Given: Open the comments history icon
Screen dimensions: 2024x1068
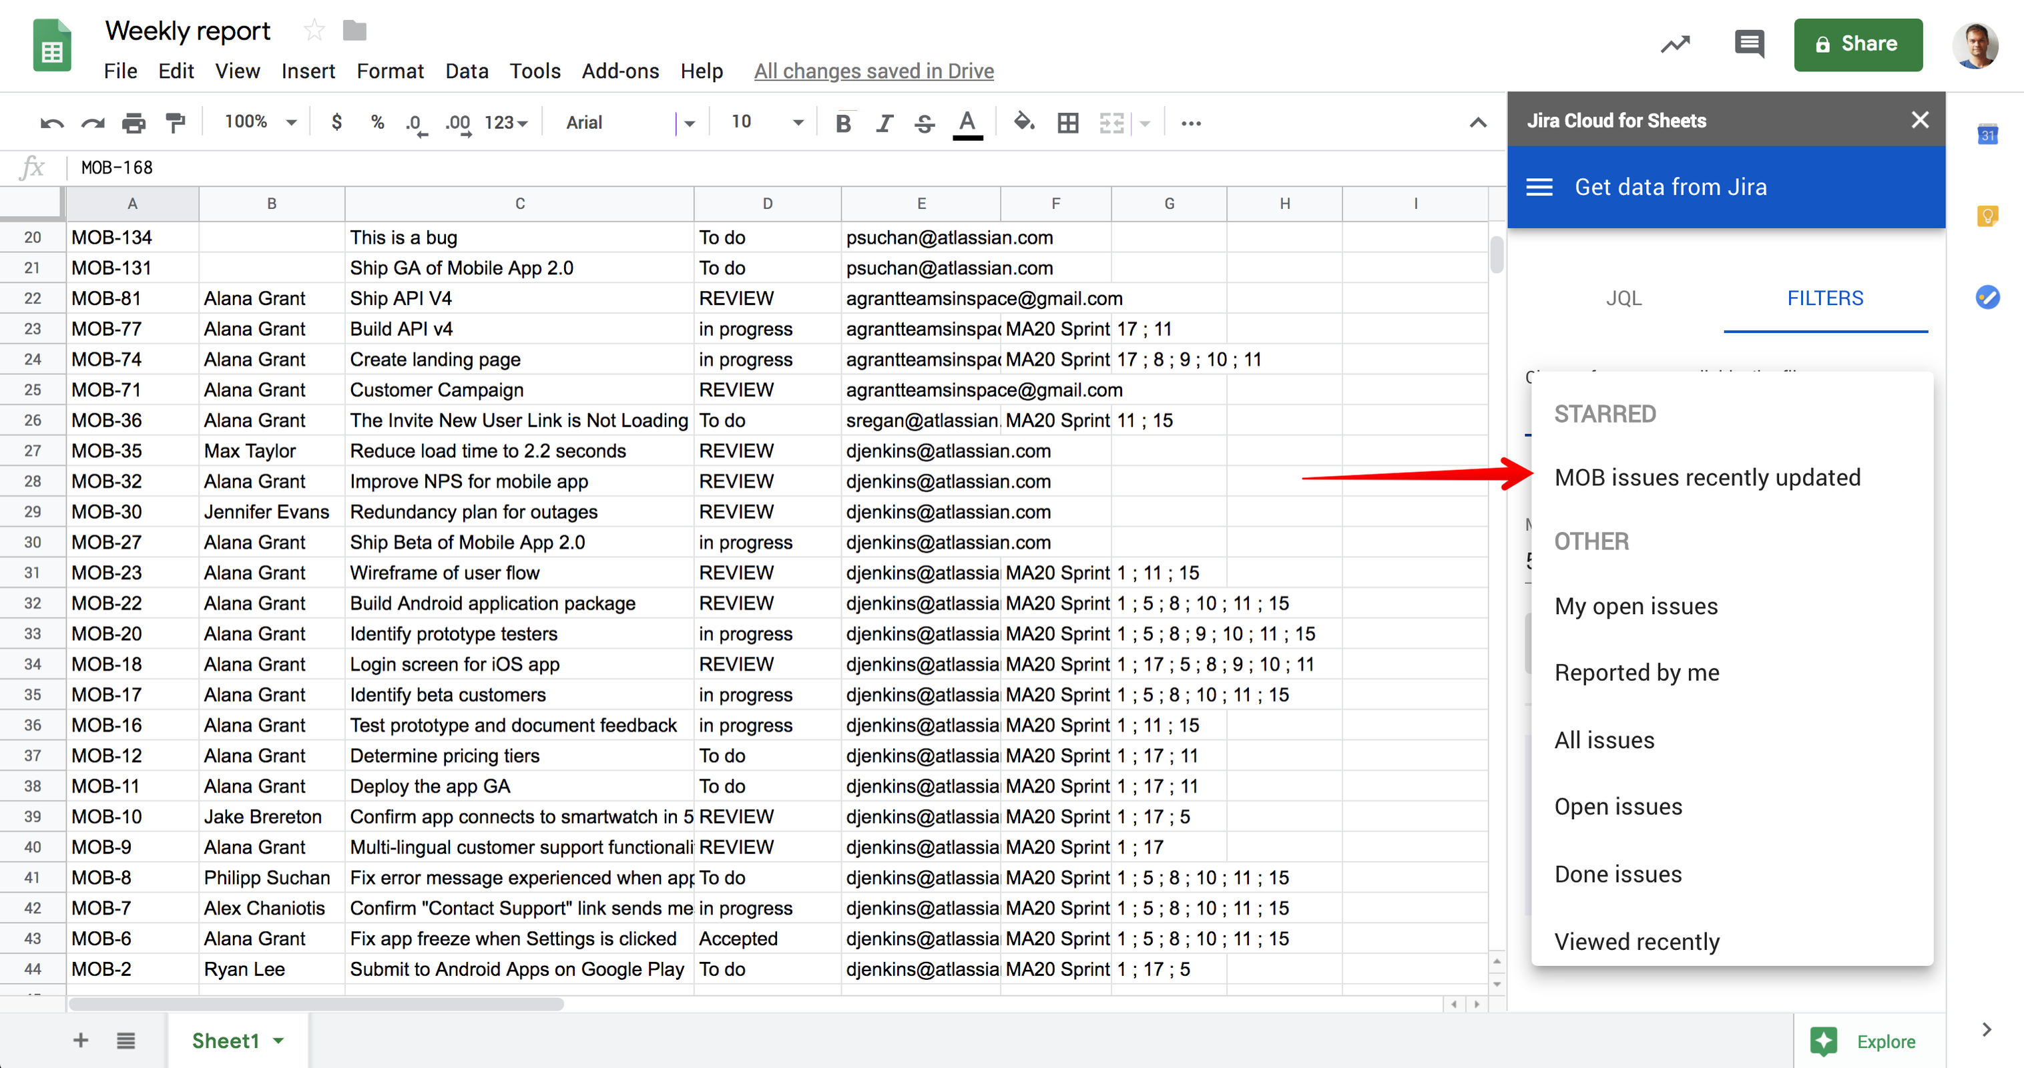Looking at the screenshot, I should pyautogui.click(x=1748, y=44).
